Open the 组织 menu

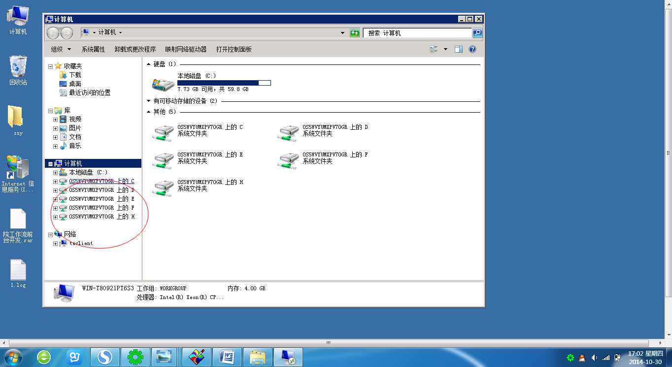[x=61, y=49]
